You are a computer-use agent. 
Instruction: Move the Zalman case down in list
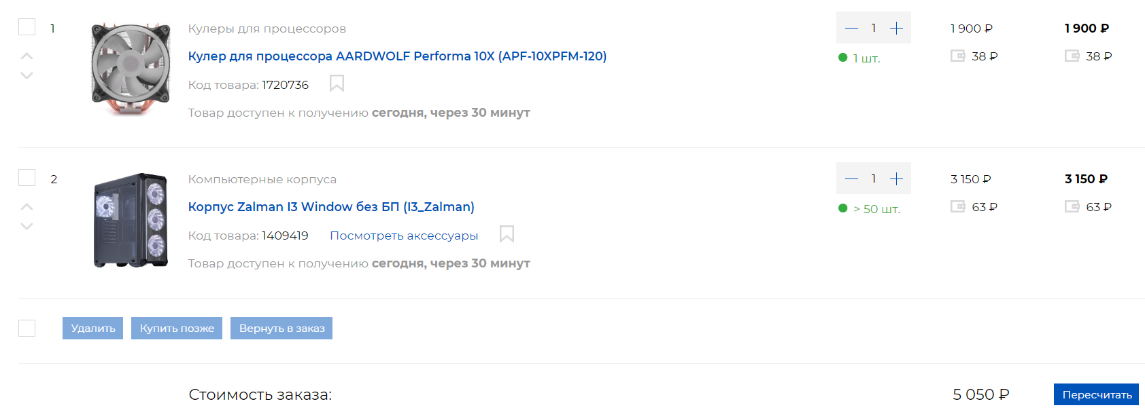click(x=27, y=226)
